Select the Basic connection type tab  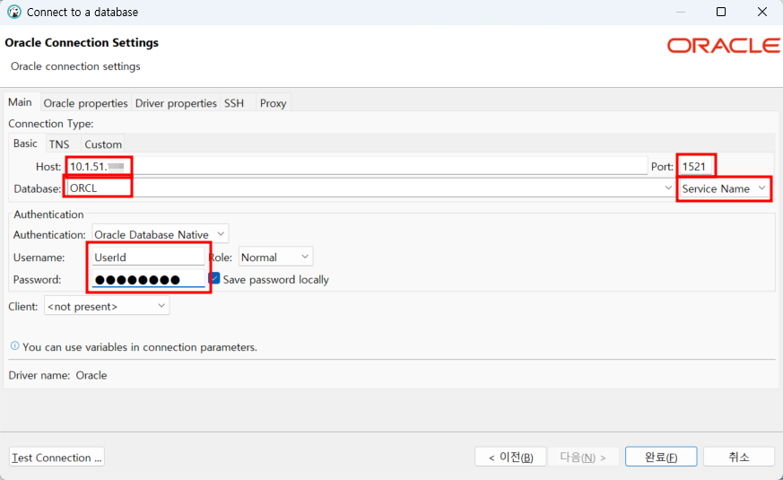25,144
